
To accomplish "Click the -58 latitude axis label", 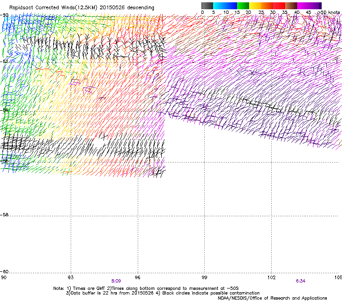I will (4, 215).
